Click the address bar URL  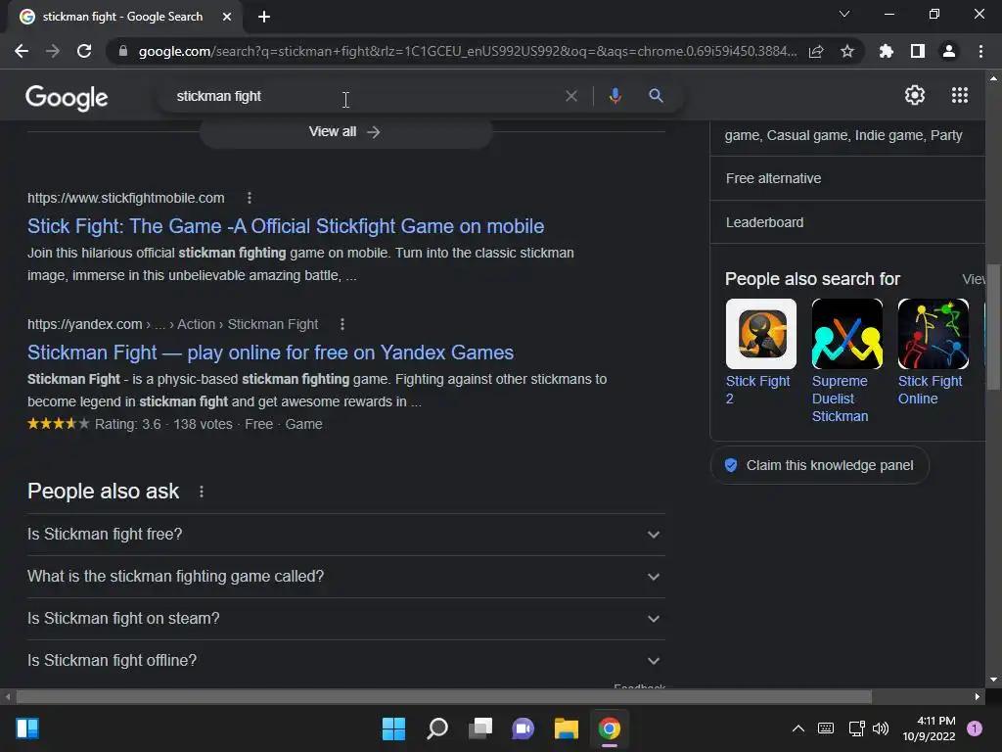coord(468,51)
